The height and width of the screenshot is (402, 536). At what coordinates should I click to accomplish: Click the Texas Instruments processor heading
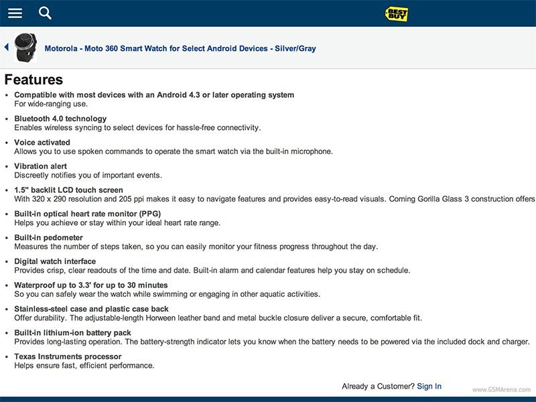pos(68,356)
